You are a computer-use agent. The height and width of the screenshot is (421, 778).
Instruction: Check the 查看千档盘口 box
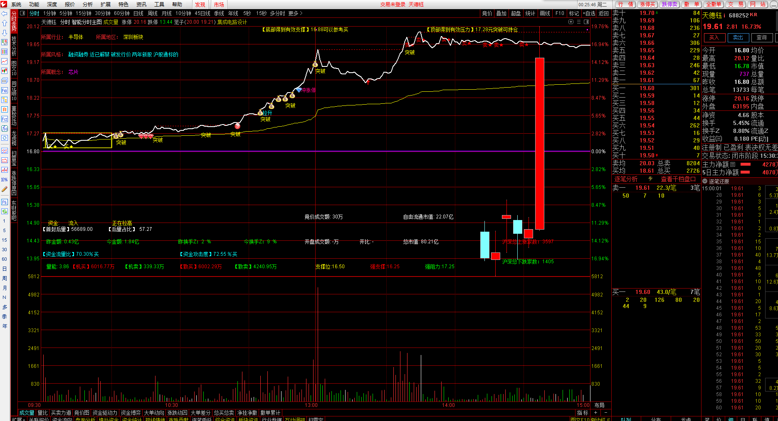(x=693, y=179)
